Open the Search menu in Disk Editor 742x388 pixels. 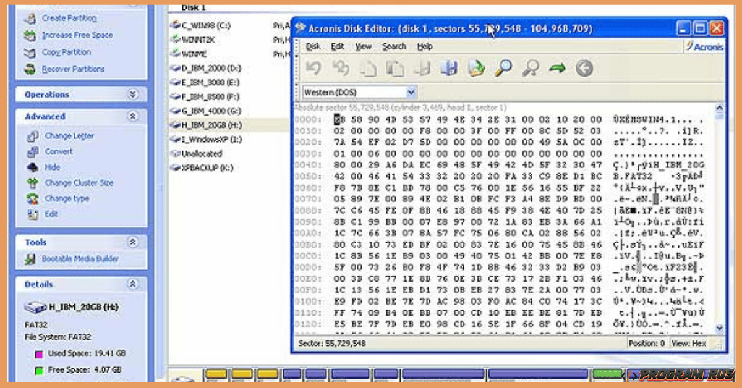point(394,46)
